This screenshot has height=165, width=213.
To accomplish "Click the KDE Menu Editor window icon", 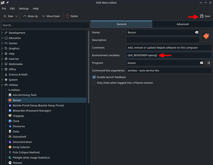I will (x=3, y=3).
